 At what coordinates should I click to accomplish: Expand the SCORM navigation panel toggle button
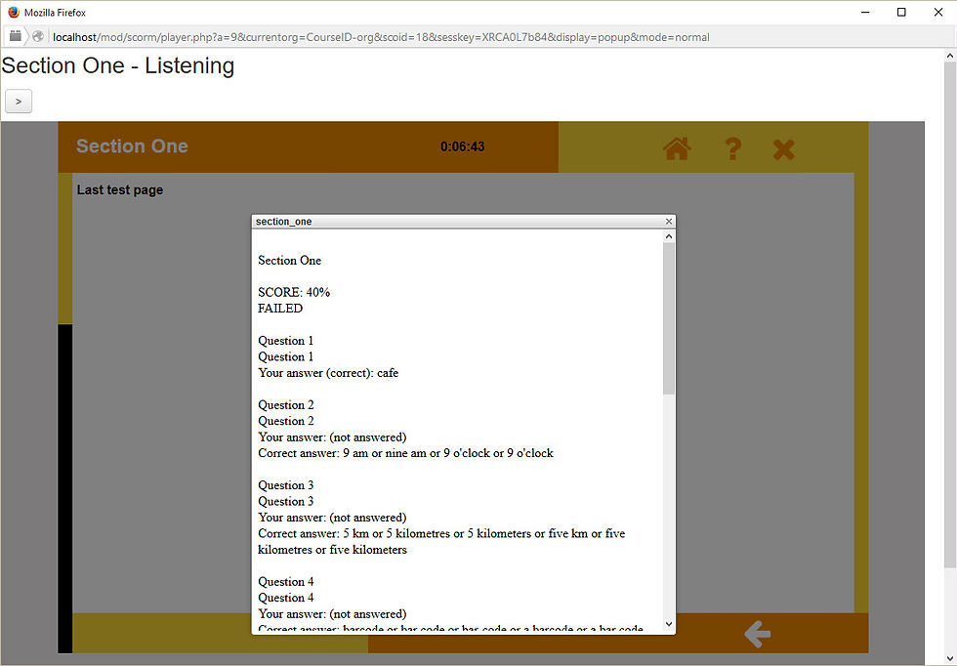(19, 102)
